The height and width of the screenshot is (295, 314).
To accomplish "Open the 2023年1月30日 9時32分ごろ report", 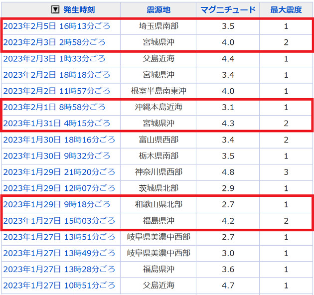I will point(56,156).
